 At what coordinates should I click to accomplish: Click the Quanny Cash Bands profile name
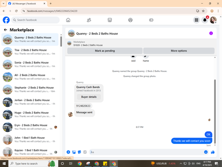[88, 87]
